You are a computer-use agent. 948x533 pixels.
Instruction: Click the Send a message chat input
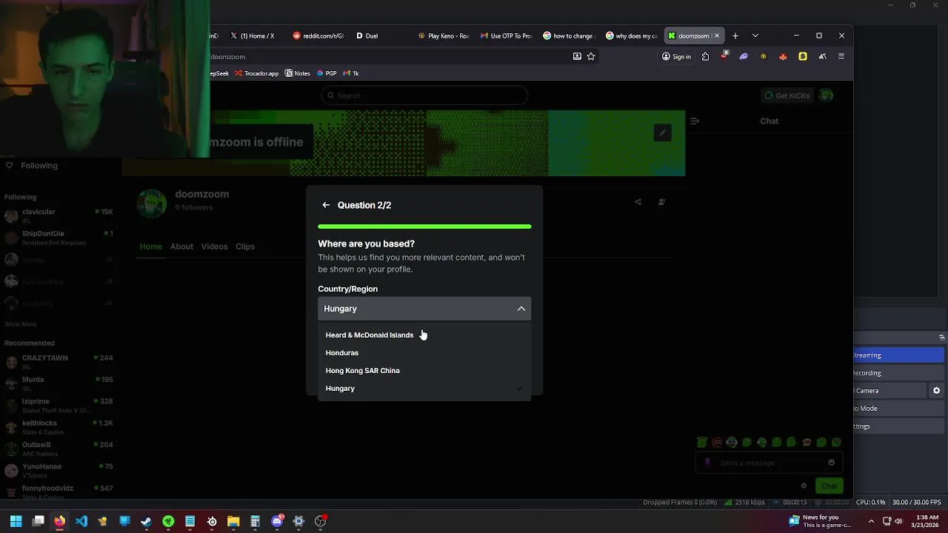(769, 463)
